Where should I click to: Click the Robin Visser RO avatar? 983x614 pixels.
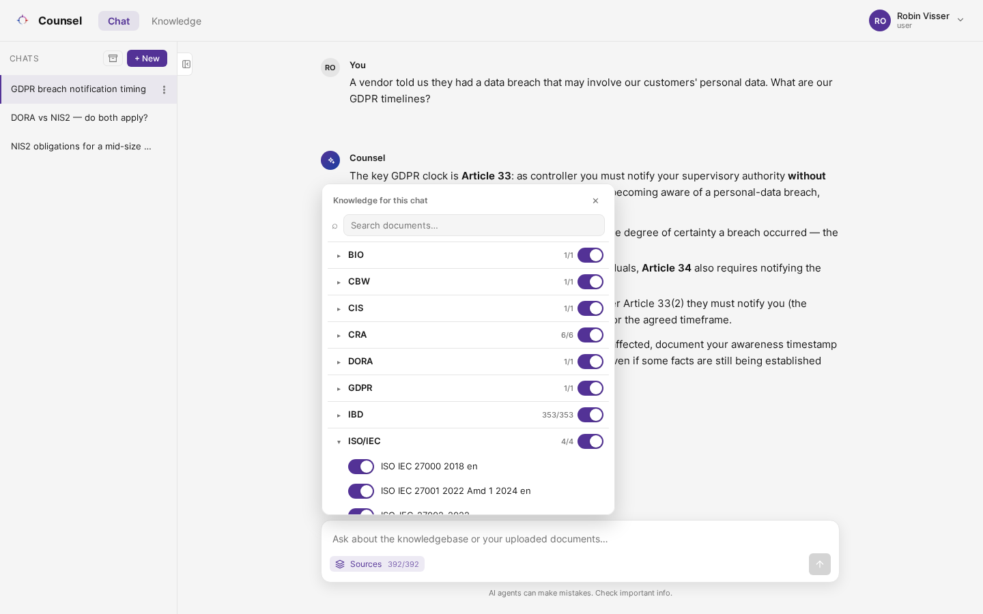click(880, 20)
